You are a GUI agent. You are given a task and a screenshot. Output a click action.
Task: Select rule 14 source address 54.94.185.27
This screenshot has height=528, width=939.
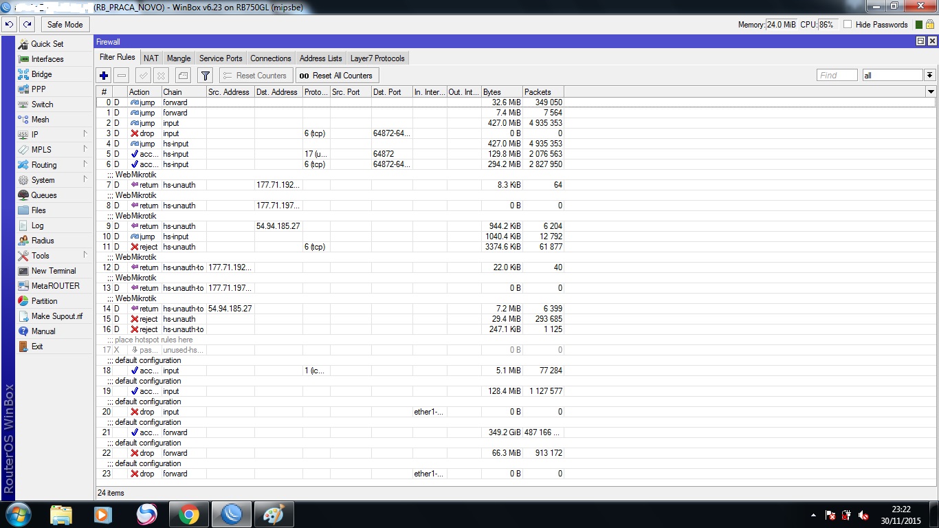[230, 309]
